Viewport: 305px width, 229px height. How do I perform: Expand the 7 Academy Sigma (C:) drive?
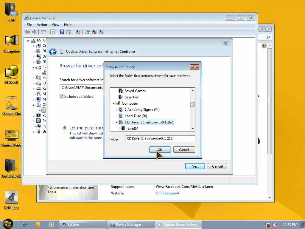click(x=116, y=110)
